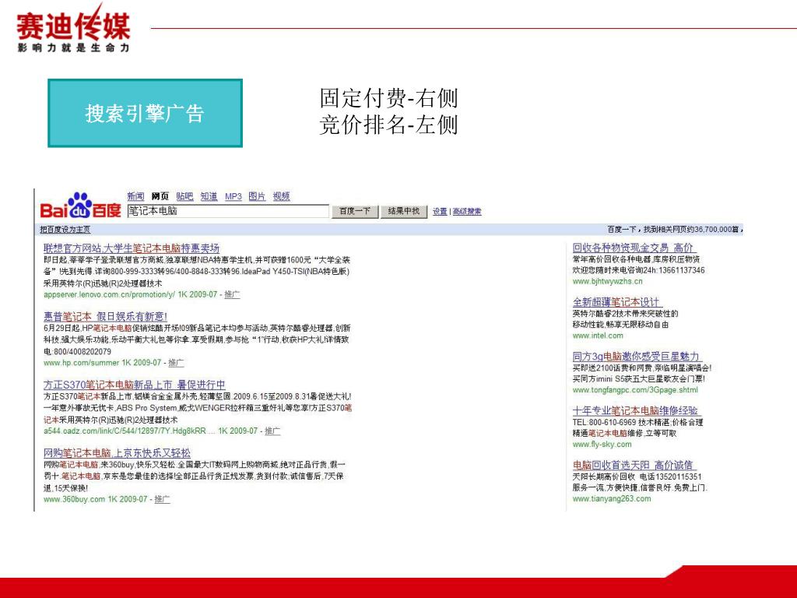Open sidebar ad 同方3g电脑邀你感受巨星魅力

(x=637, y=357)
